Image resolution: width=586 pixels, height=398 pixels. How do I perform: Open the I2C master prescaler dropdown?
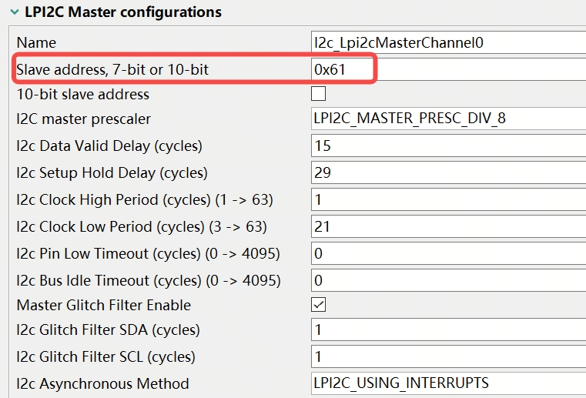[447, 119]
